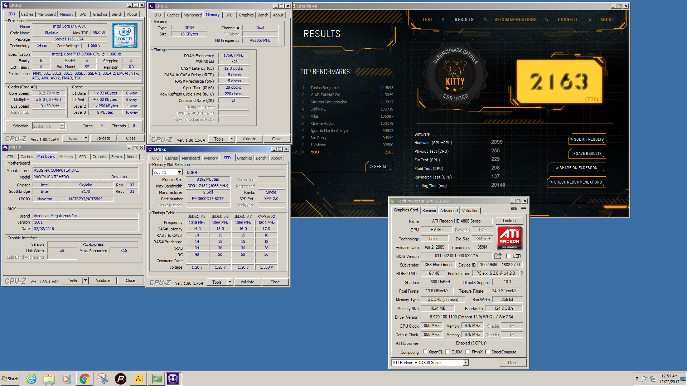Click the 2163 score panel
Screen dimensions: 687x386
click(560, 81)
